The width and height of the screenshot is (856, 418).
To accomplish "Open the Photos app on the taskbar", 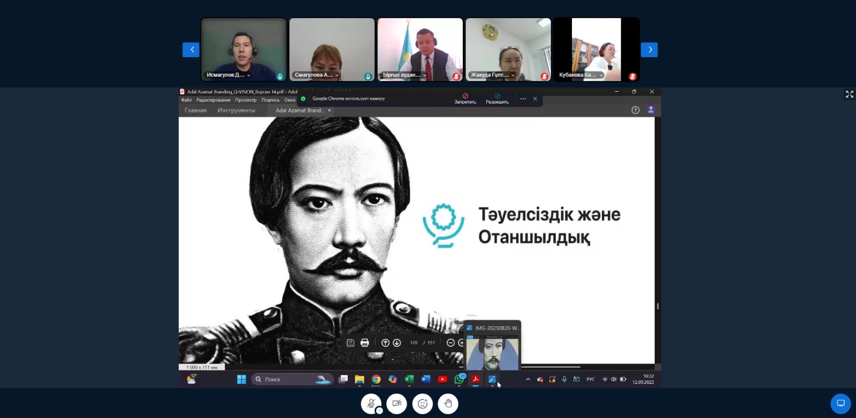I will tap(492, 379).
